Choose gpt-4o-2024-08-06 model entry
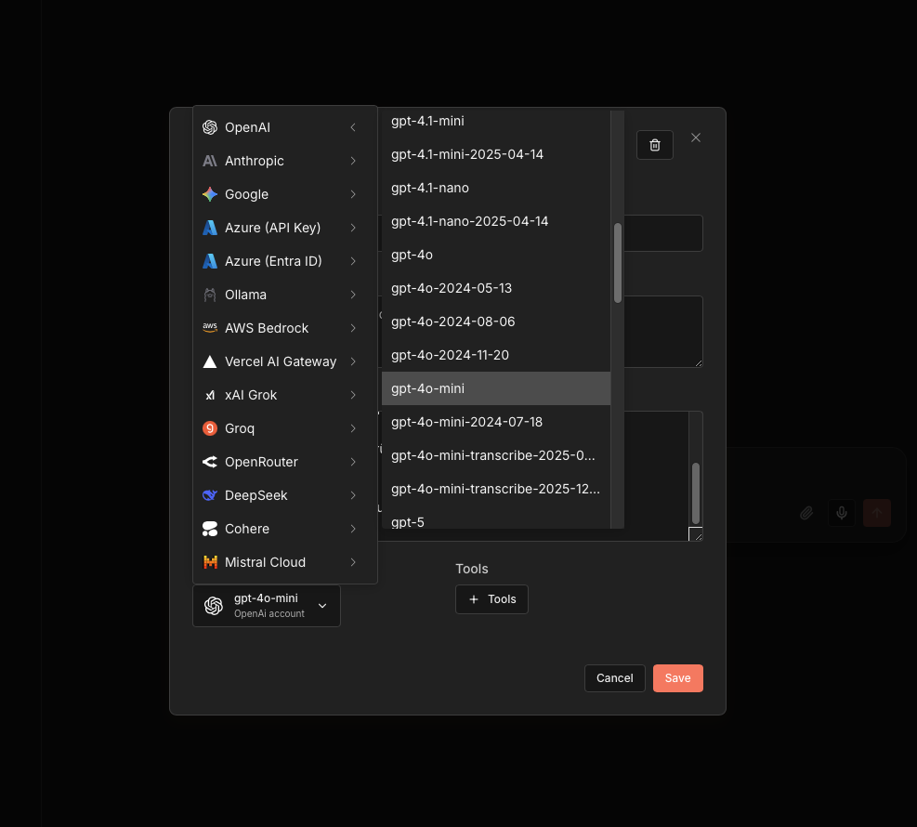 coord(452,322)
